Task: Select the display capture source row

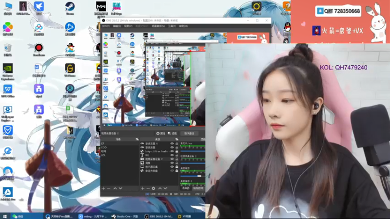Action: [x=159, y=167]
